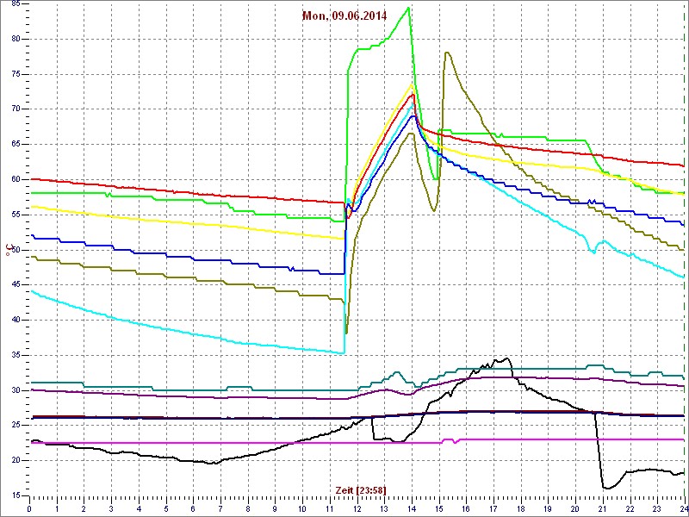The width and height of the screenshot is (689, 517).
Task: Click hour 8 on the time axis
Action: (x=248, y=508)
